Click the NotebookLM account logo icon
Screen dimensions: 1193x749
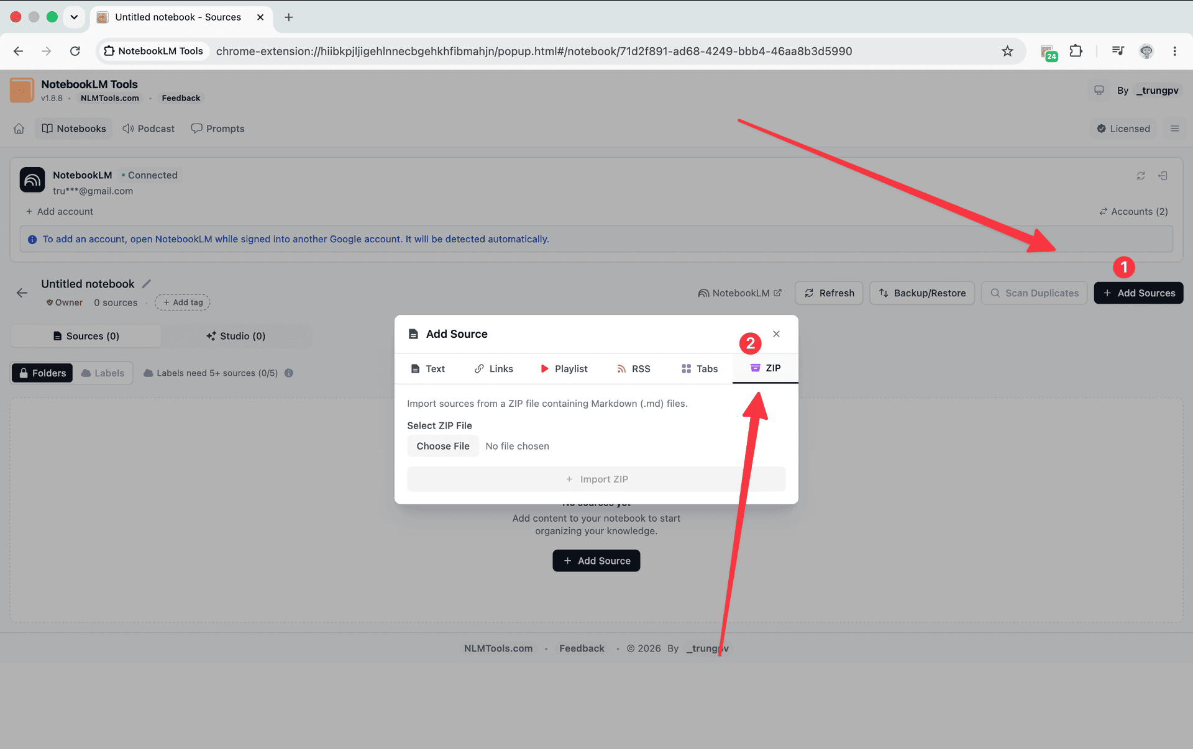pos(32,180)
